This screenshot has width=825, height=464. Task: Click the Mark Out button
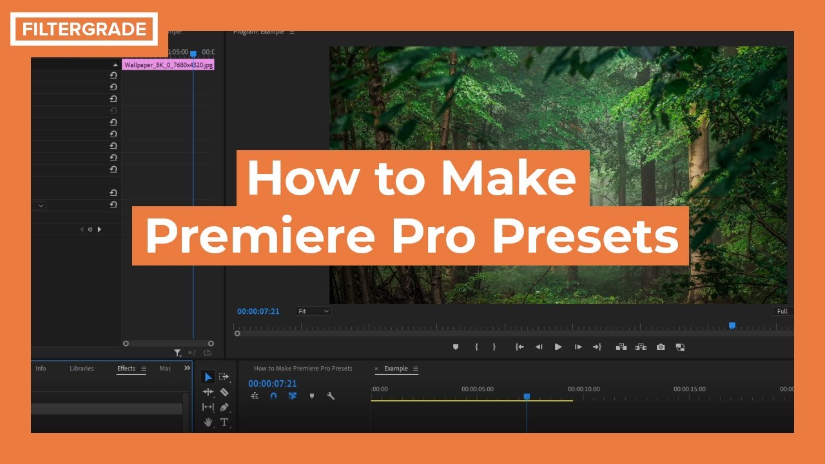tap(494, 347)
